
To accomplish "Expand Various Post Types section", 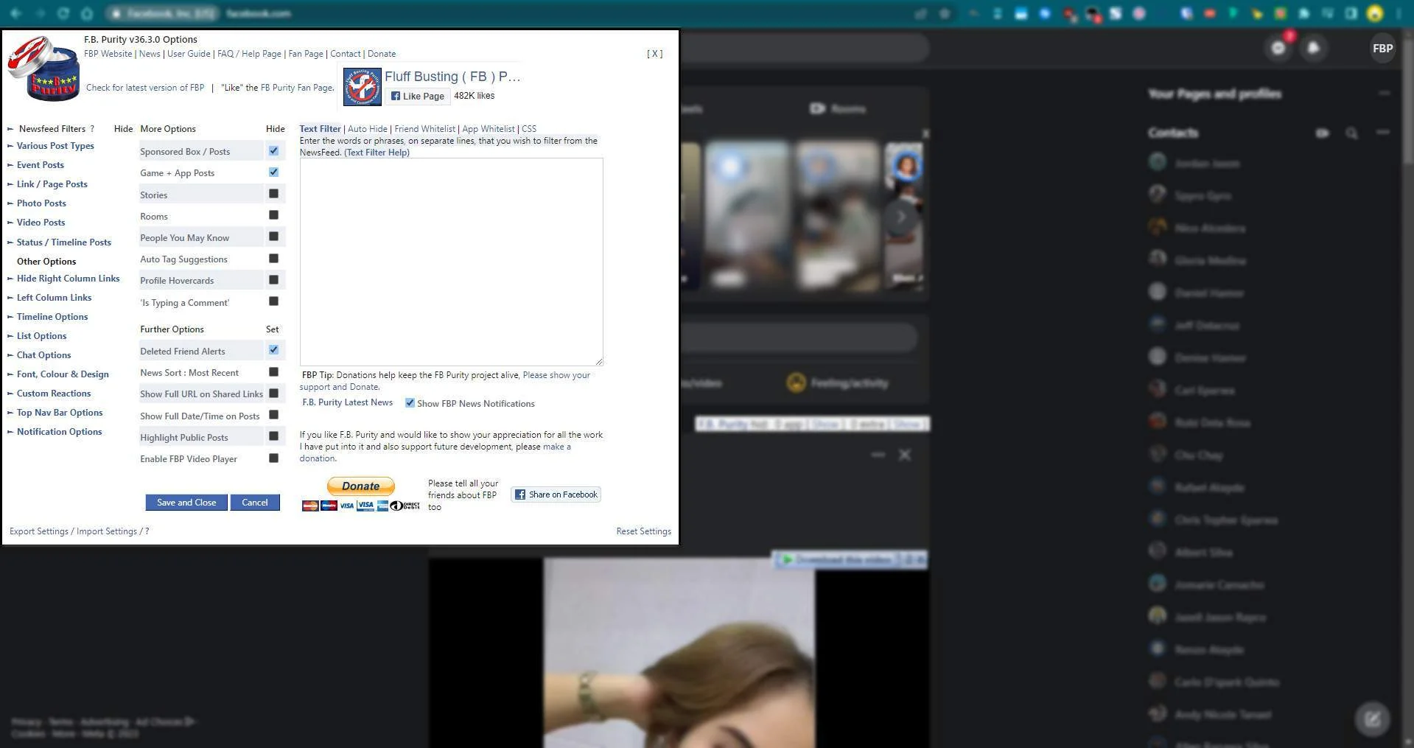I will pyautogui.click(x=55, y=146).
